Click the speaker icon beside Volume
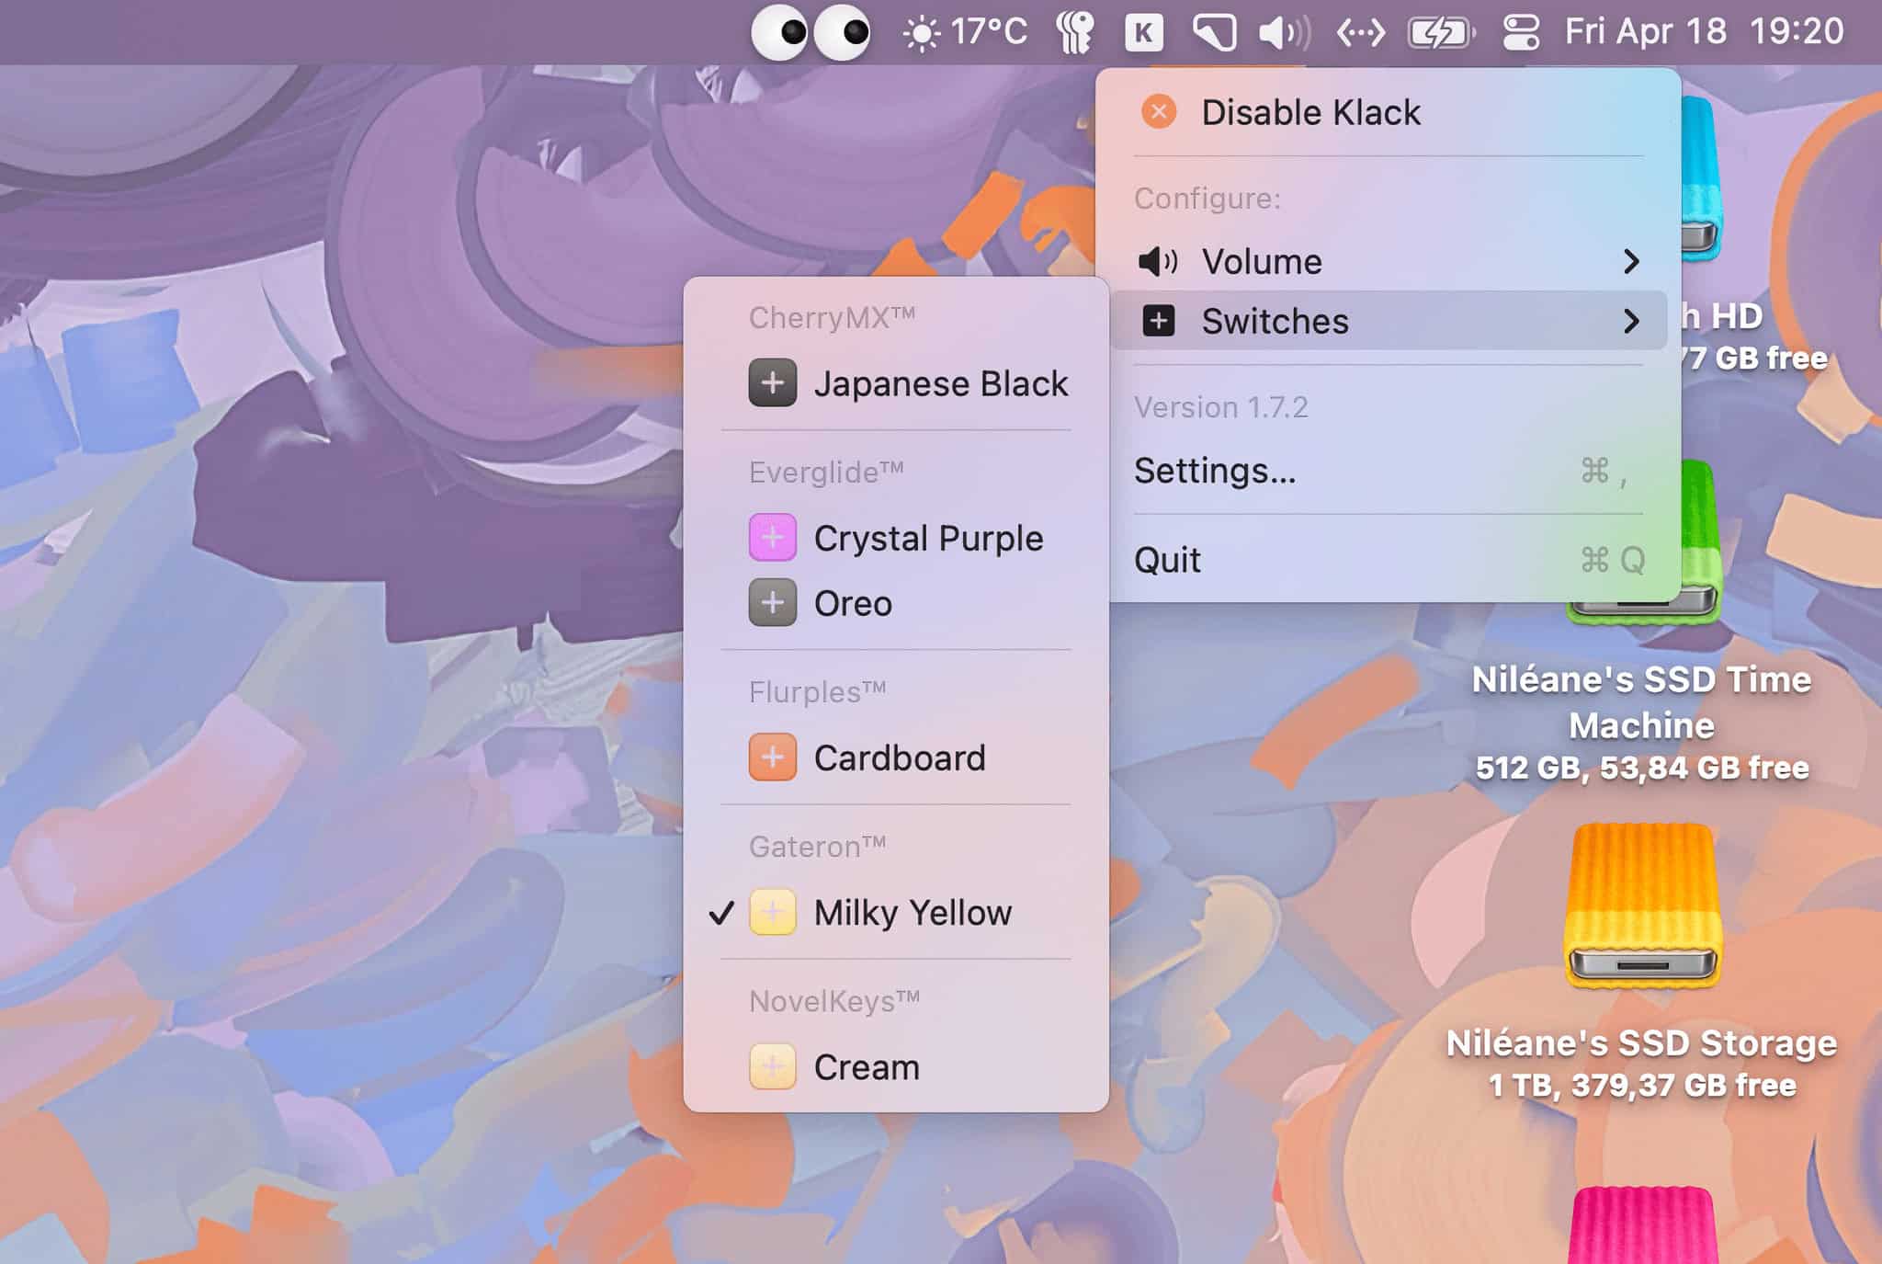 [1158, 262]
